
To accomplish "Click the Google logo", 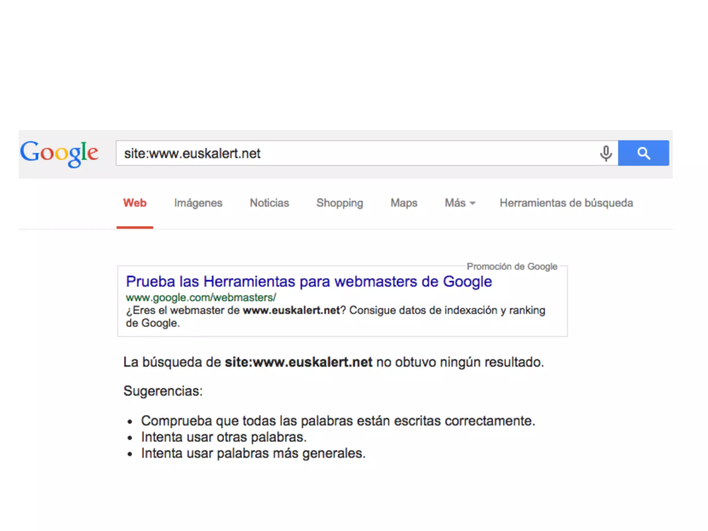I will (x=59, y=153).
